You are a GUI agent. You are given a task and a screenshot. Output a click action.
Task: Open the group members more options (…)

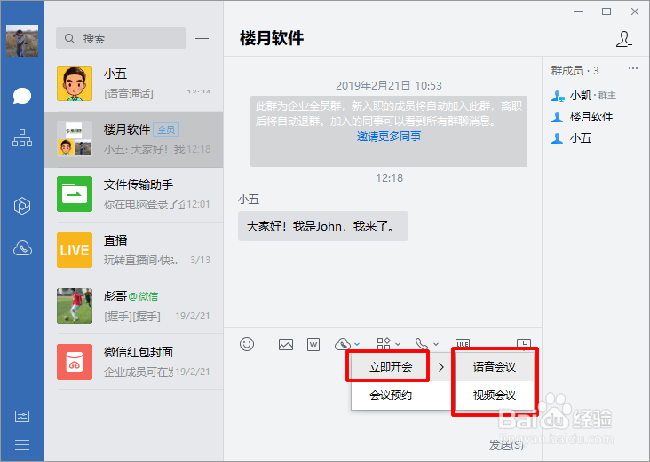click(x=633, y=68)
